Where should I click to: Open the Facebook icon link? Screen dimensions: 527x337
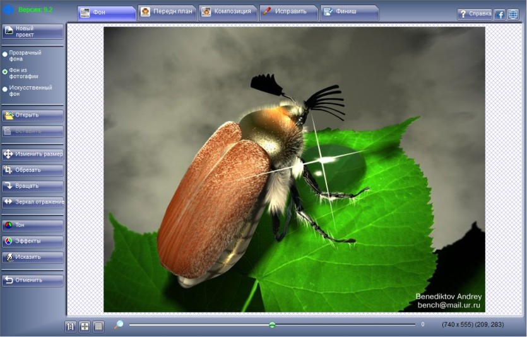(x=500, y=14)
